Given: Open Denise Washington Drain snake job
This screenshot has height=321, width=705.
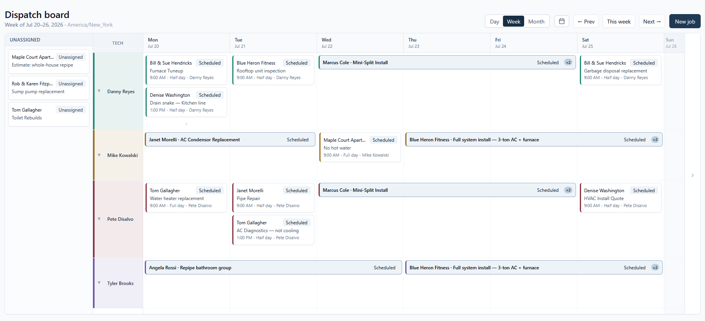Looking at the screenshot, I should (186, 102).
